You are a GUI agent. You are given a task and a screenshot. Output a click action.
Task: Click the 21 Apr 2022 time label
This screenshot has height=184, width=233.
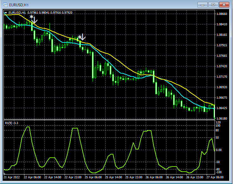11,177
